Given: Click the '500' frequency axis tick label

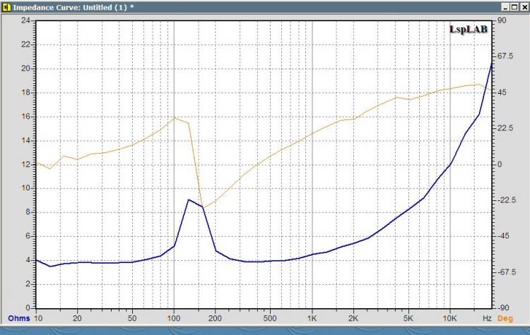Looking at the screenshot, I should (x=270, y=318).
